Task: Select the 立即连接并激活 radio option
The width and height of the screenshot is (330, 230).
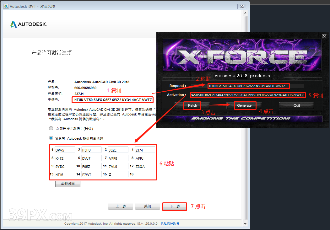Action: [51, 128]
